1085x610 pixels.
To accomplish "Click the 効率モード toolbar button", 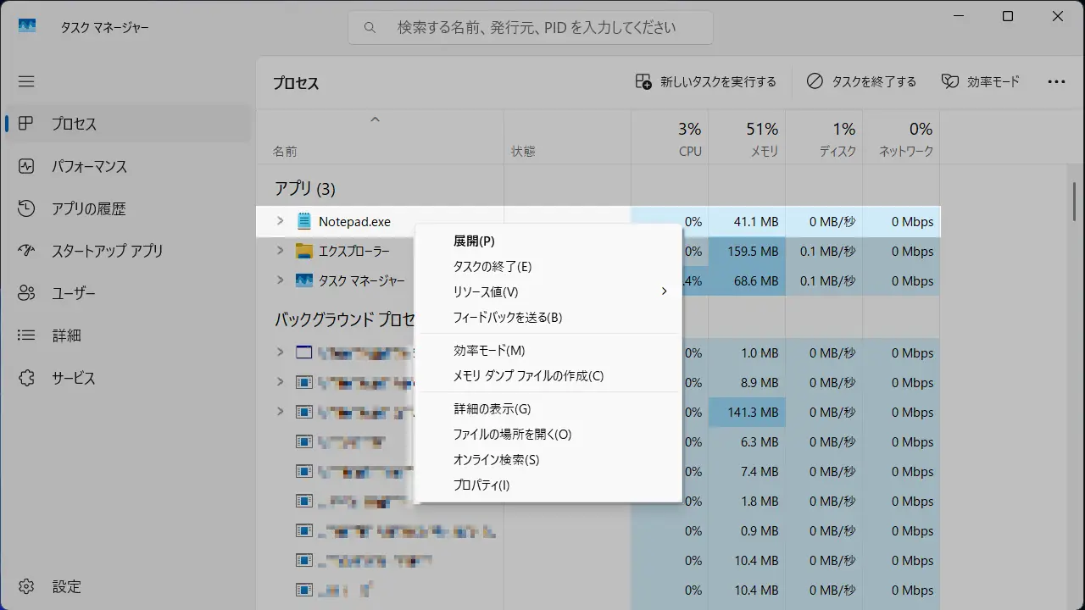I will [981, 81].
